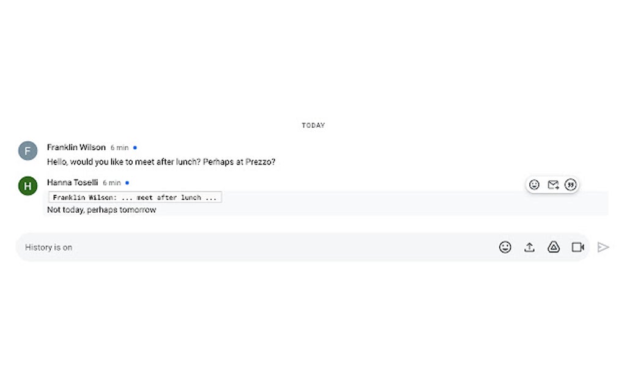The image size is (624, 390).
Task: Open the emoji picker in the compose bar
Action: coord(505,247)
